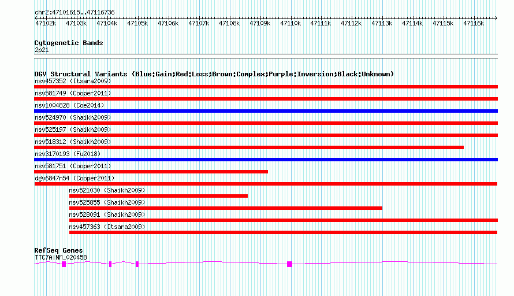Screen dimensions: 514x296
Task: Click the red bar under nsv457363
Action: [x=283, y=232]
